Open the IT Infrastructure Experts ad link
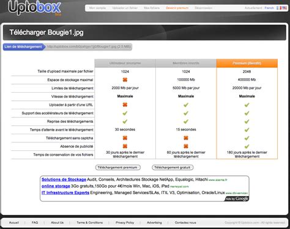The image size is (290, 229). (65, 192)
